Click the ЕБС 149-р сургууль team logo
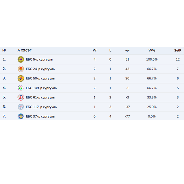Viewport: 184px width, 184px height. pyautogui.click(x=21, y=88)
